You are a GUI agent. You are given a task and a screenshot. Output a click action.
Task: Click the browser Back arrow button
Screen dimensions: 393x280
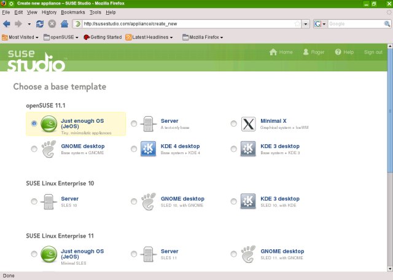coord(7,24)
